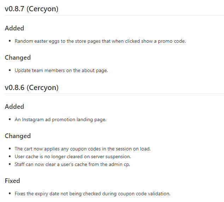Click the v0.8.7 (Cercyon) heading

click(31, 9)
